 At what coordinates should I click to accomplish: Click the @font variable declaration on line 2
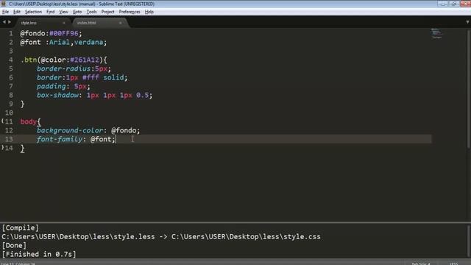(x=30, y=42)
